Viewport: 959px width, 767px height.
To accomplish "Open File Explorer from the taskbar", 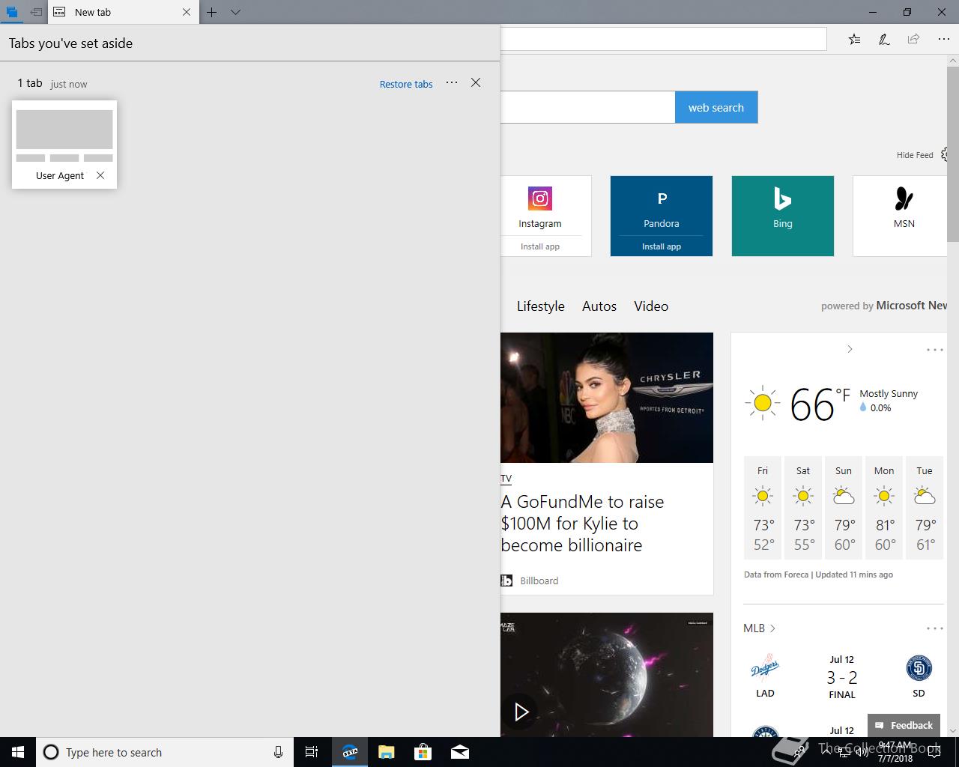I will pos(387,752).
